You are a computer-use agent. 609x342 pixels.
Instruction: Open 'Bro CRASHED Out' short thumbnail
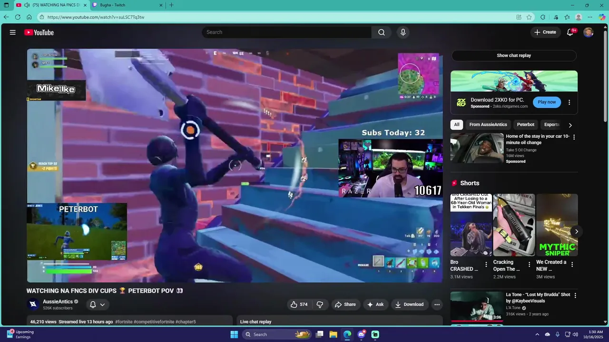click(x=471, y=225)
